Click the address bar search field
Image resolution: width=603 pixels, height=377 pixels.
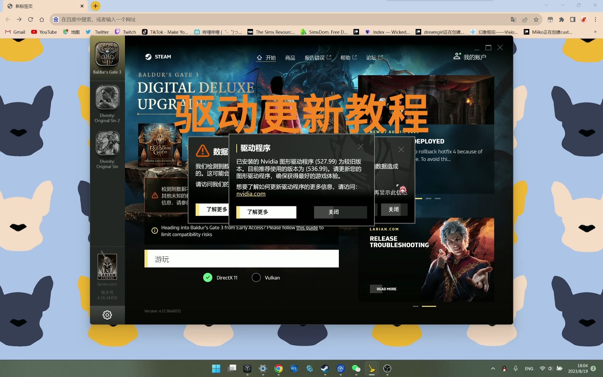pos(279,20)
